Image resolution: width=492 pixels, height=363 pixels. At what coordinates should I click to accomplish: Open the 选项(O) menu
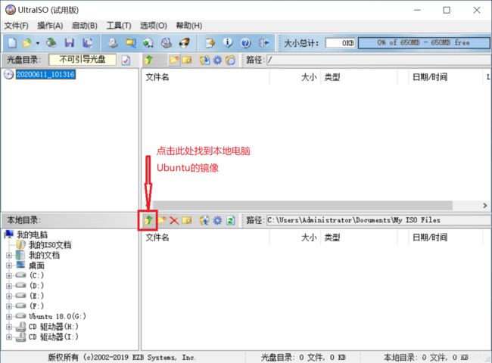tap(154, 26)
